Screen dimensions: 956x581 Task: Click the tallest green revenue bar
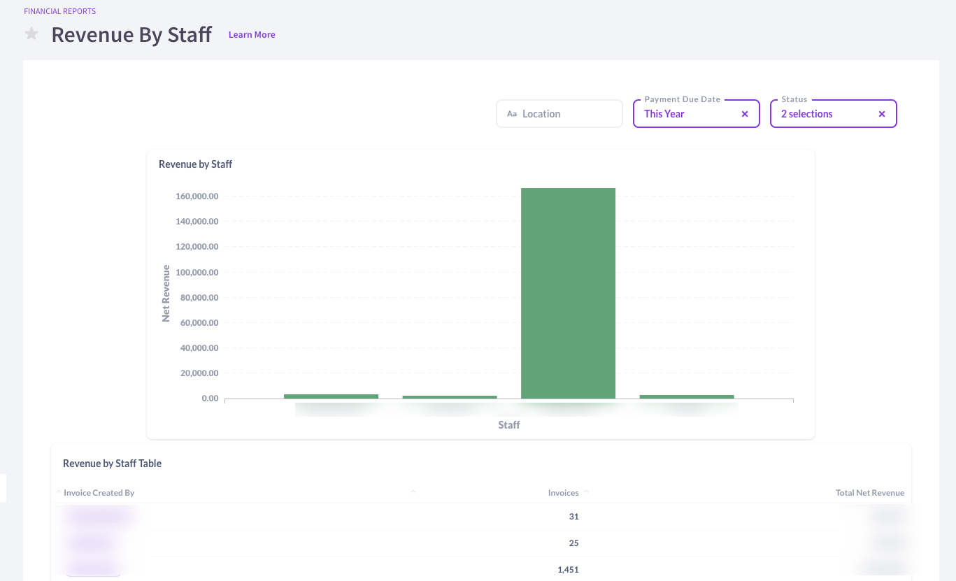(x=569, y=293)
